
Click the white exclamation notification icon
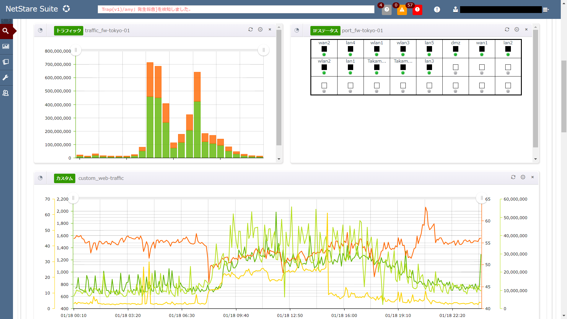point(437,9)
